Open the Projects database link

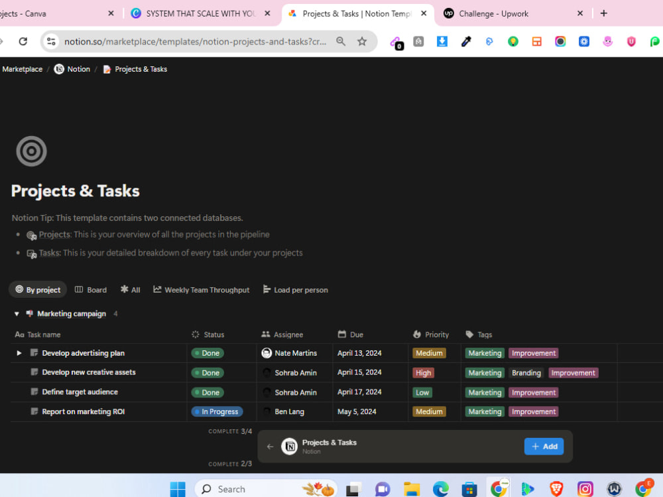[x=54, y=234]
